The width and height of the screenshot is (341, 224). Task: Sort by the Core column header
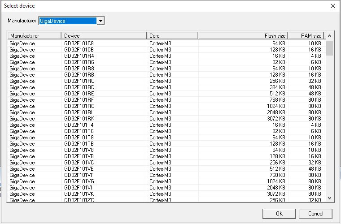[x=172, y=35]
